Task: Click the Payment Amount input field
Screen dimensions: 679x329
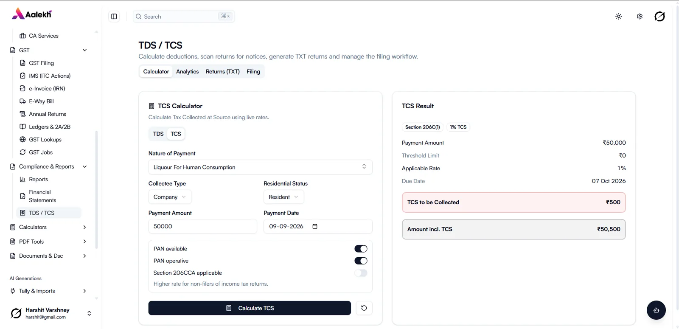Action: click(x=203, y=226)
